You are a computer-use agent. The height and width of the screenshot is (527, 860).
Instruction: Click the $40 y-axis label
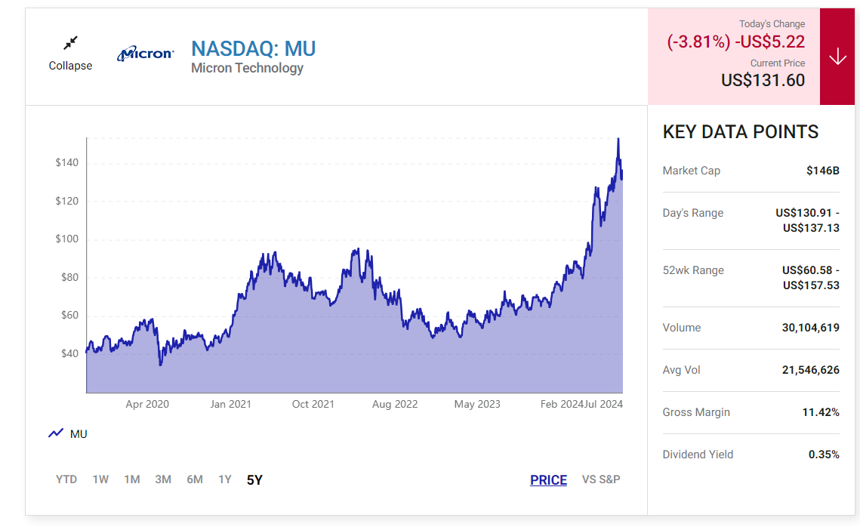pyautogui.click(x=69, y=353)
